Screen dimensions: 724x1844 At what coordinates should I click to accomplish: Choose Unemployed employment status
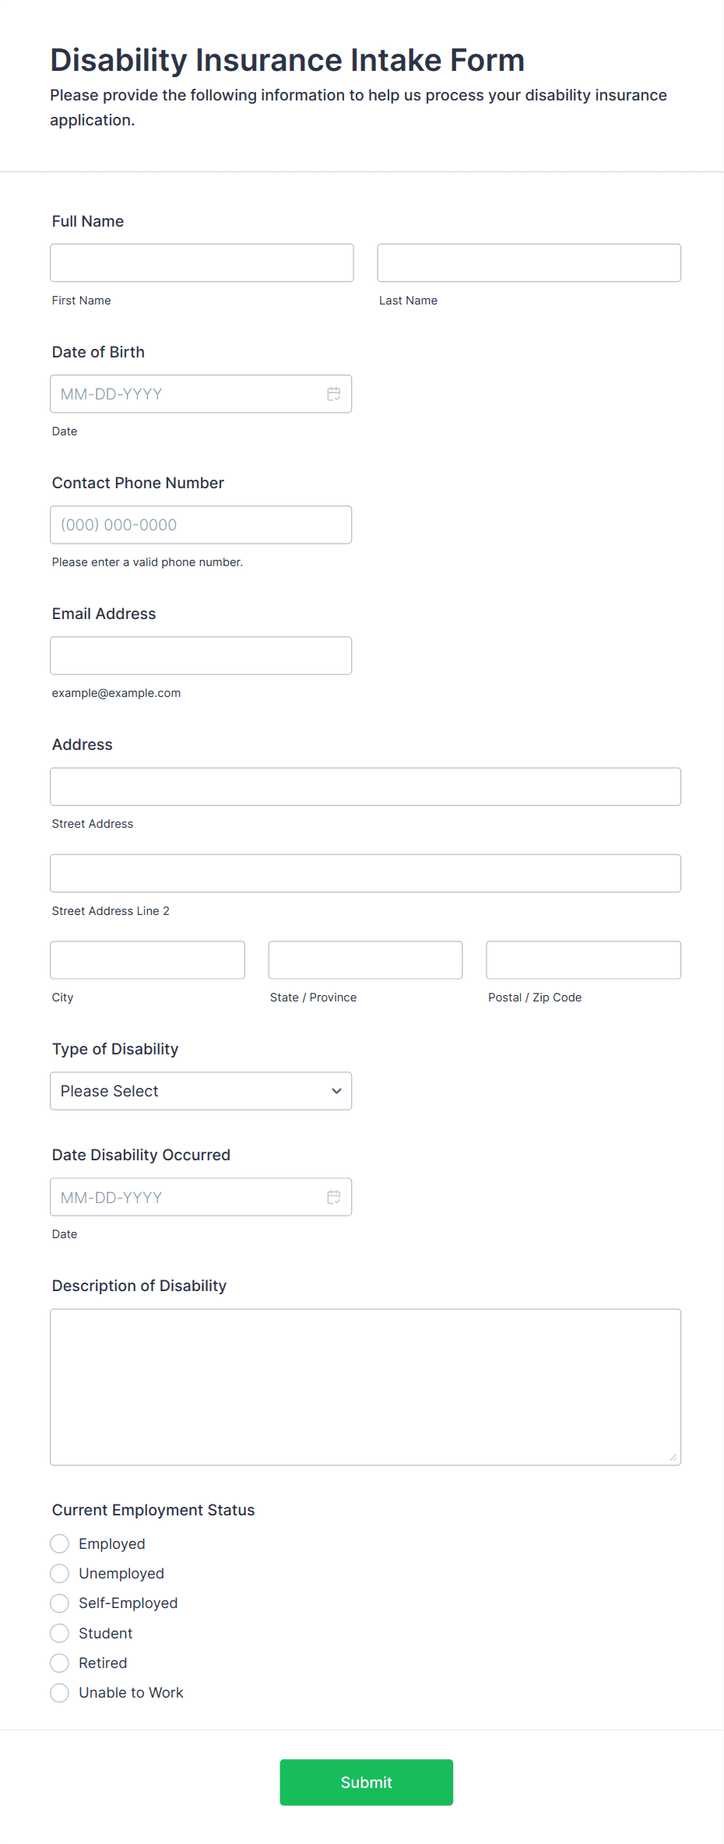coord(59,1573)
